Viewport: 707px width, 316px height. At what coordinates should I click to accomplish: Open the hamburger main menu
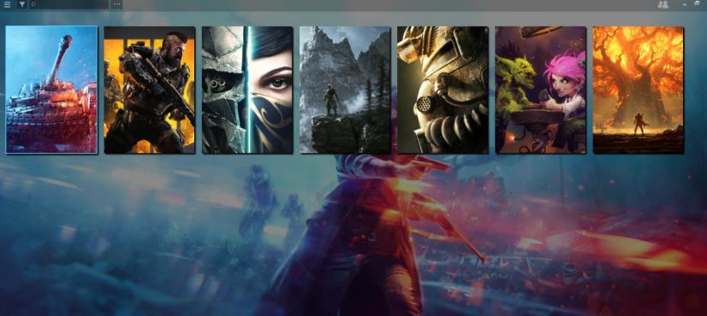(x=7, y=4)
